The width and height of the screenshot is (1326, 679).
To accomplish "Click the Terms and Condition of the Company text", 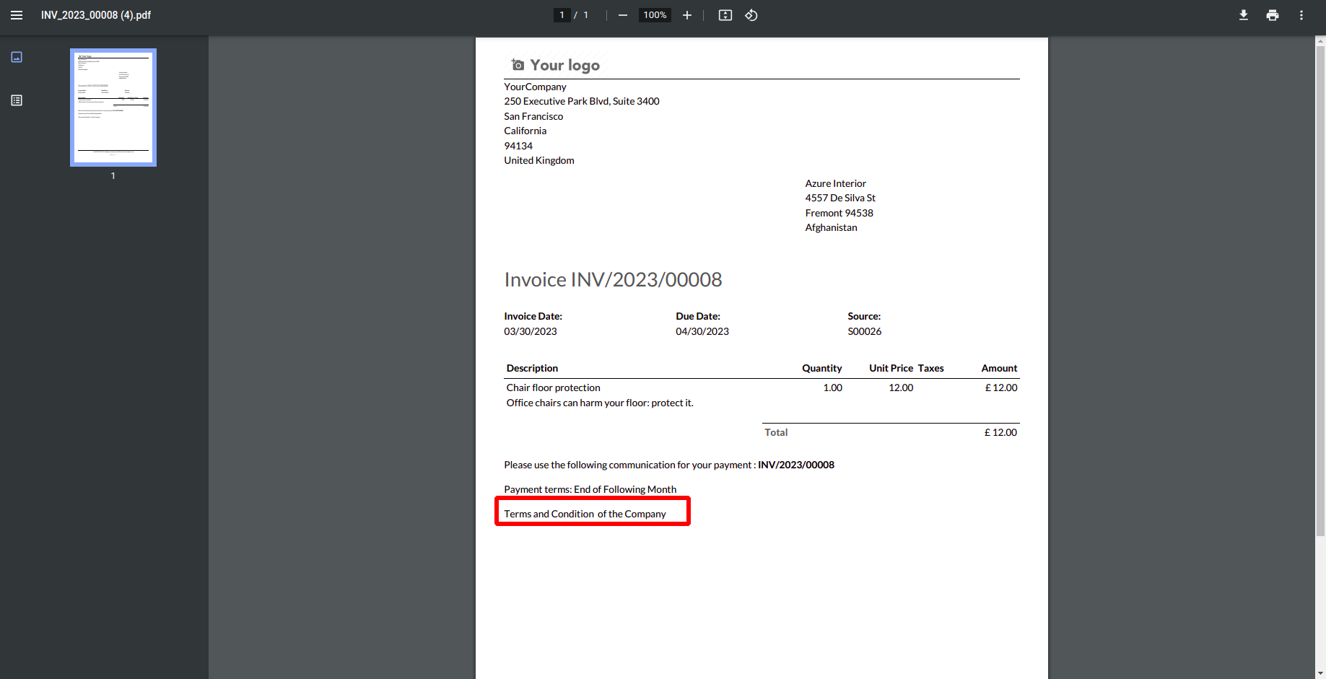I will [x=585, y=514].
